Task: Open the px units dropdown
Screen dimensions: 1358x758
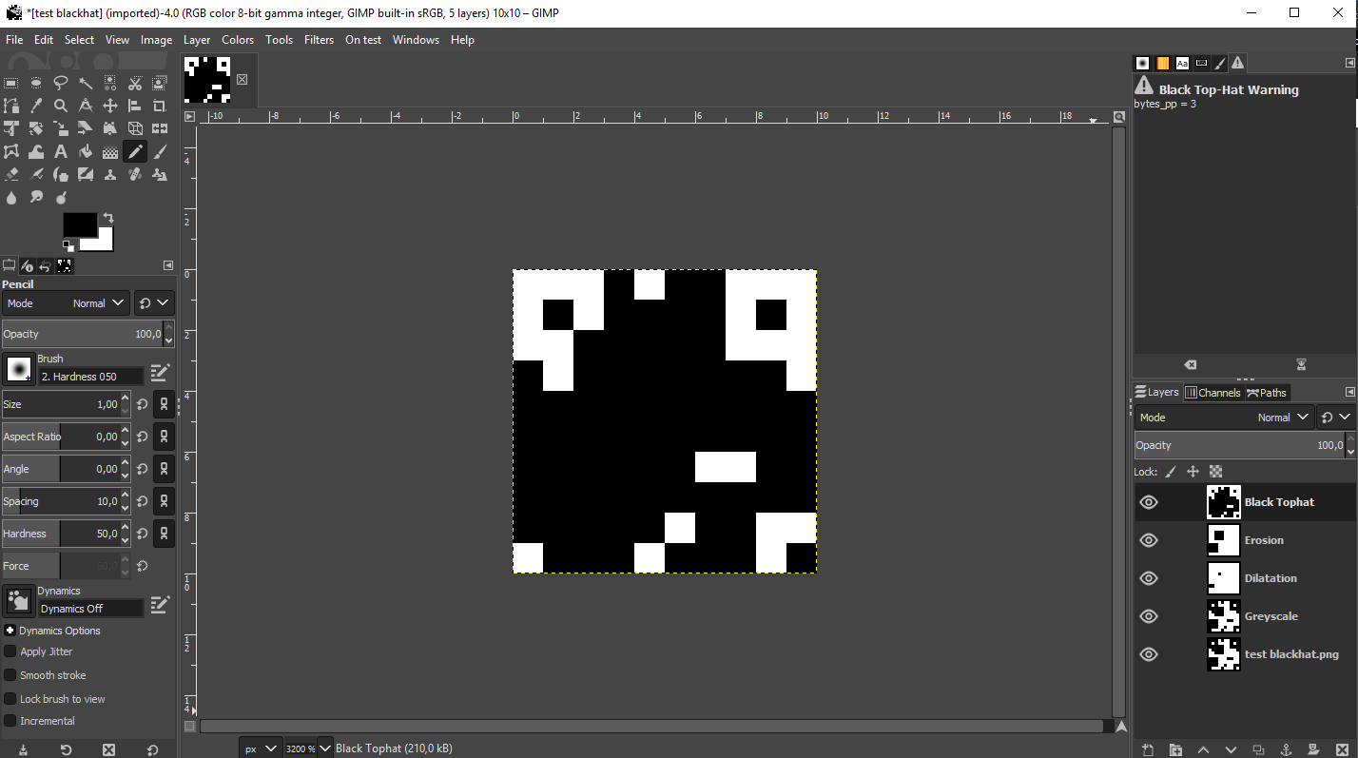Action: point(261,748)
